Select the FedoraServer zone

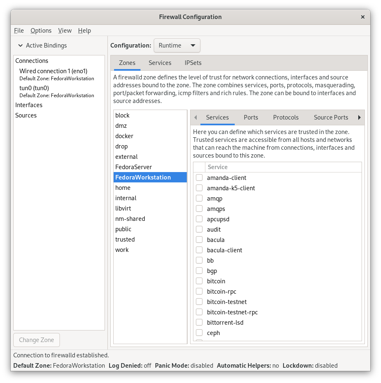pyautogui.click(x=133, y=167)
